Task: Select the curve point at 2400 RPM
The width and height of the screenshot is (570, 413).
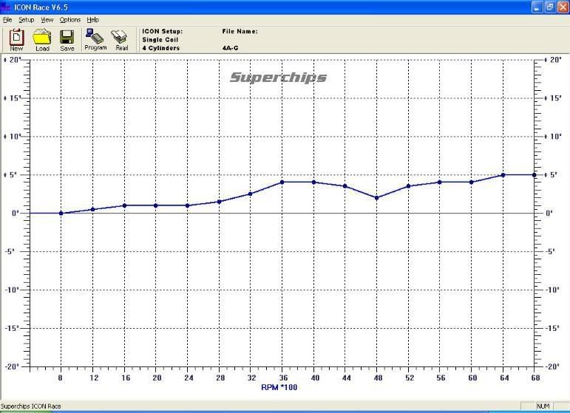Action: point(187,205)
